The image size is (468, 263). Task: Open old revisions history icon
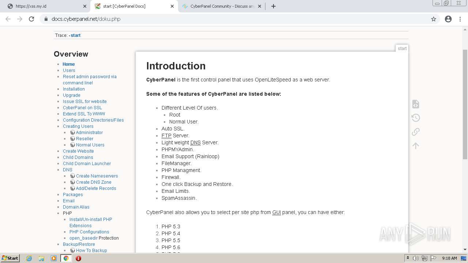click(416, 118)
